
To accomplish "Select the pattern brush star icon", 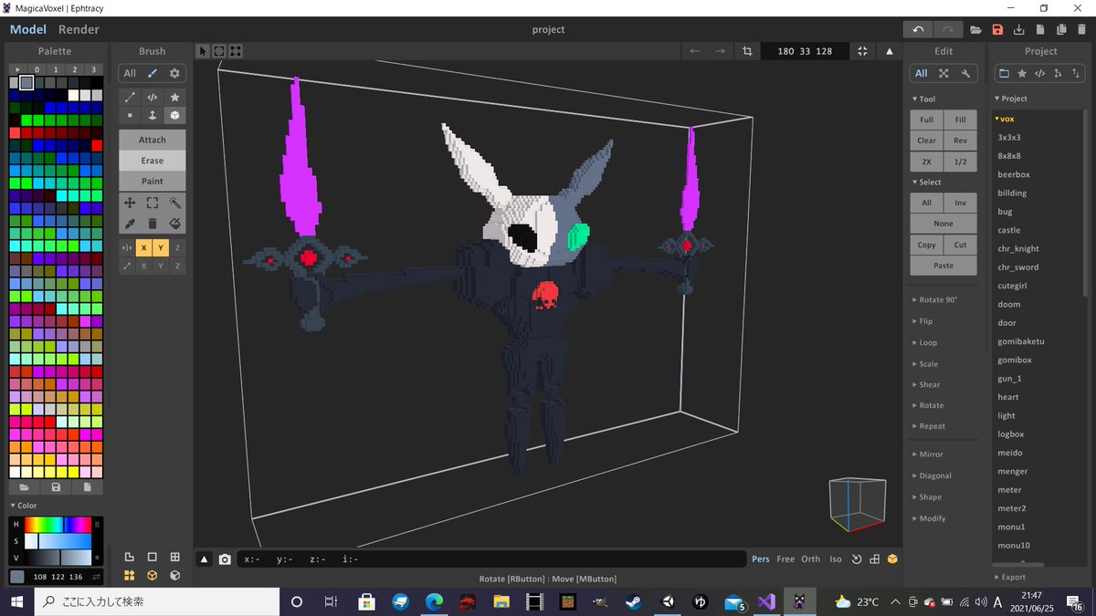I will [174, 97].
